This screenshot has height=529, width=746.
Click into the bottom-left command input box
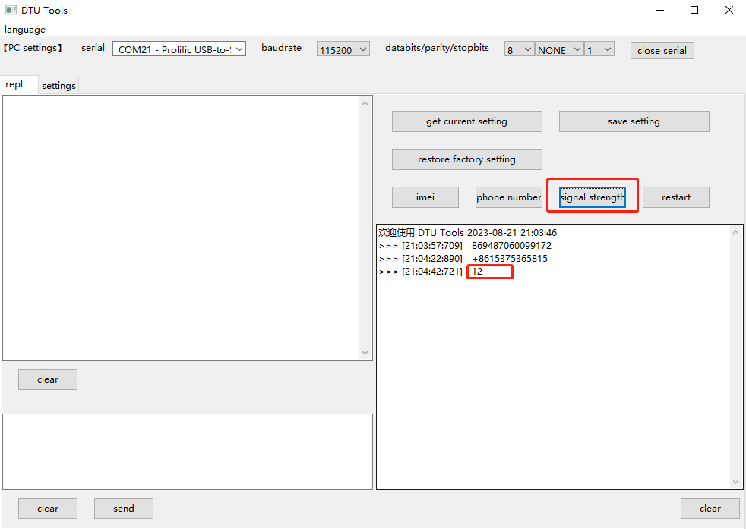tap(187, 451)
